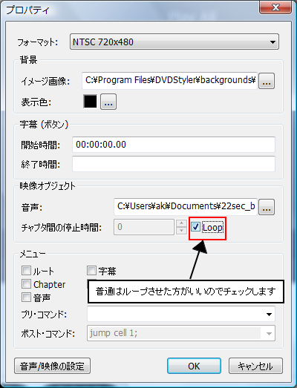297x388 pixels.
Task: Browse for background image with ... button
Action: 267,81
